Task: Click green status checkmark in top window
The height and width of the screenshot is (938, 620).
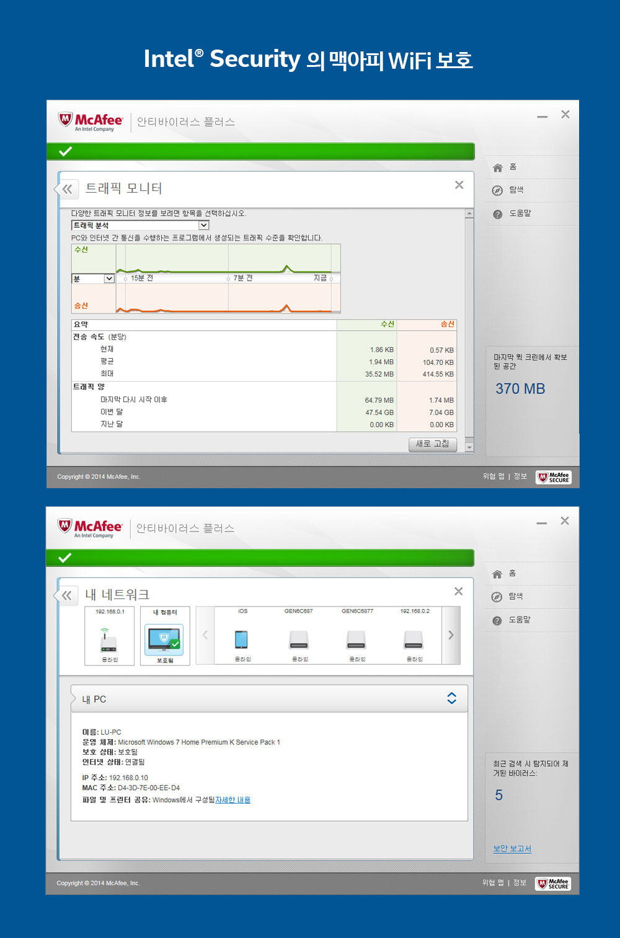Action: click(65, 151)
